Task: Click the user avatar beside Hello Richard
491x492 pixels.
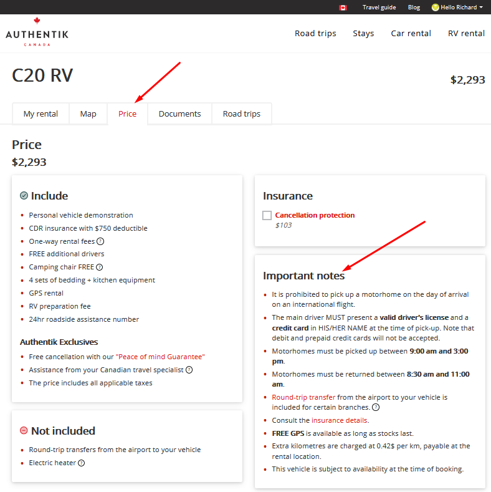Action: [435, 7]
